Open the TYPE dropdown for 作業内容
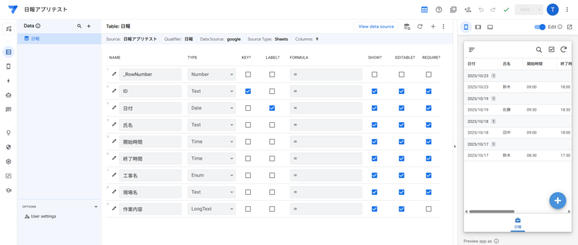 click(212, 209)
